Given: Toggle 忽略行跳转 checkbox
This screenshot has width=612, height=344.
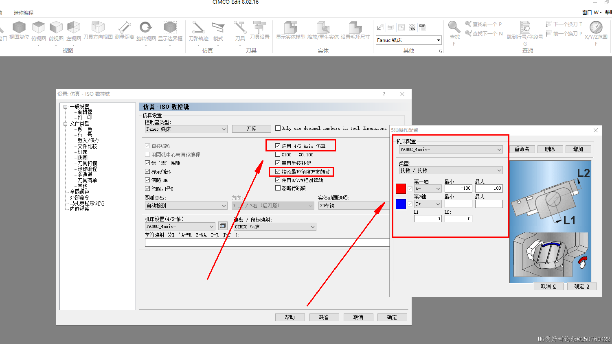Looking at the screenshot, I should [x=278, y=188].
